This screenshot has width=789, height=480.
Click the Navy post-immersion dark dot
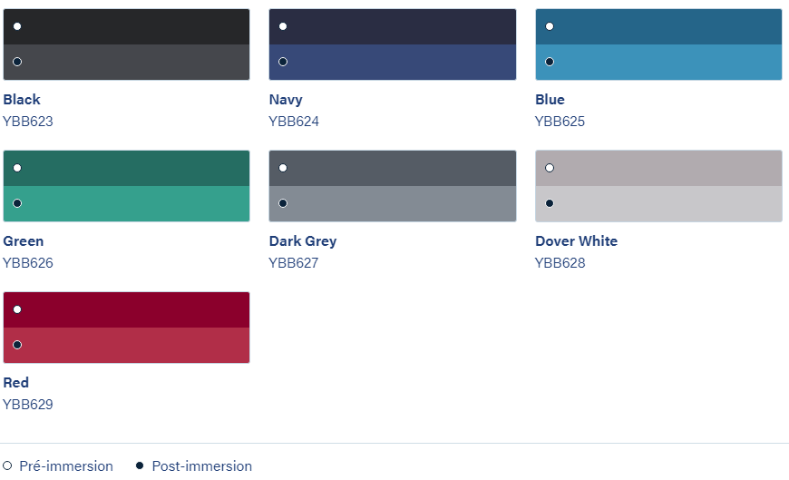click(283, 62)
